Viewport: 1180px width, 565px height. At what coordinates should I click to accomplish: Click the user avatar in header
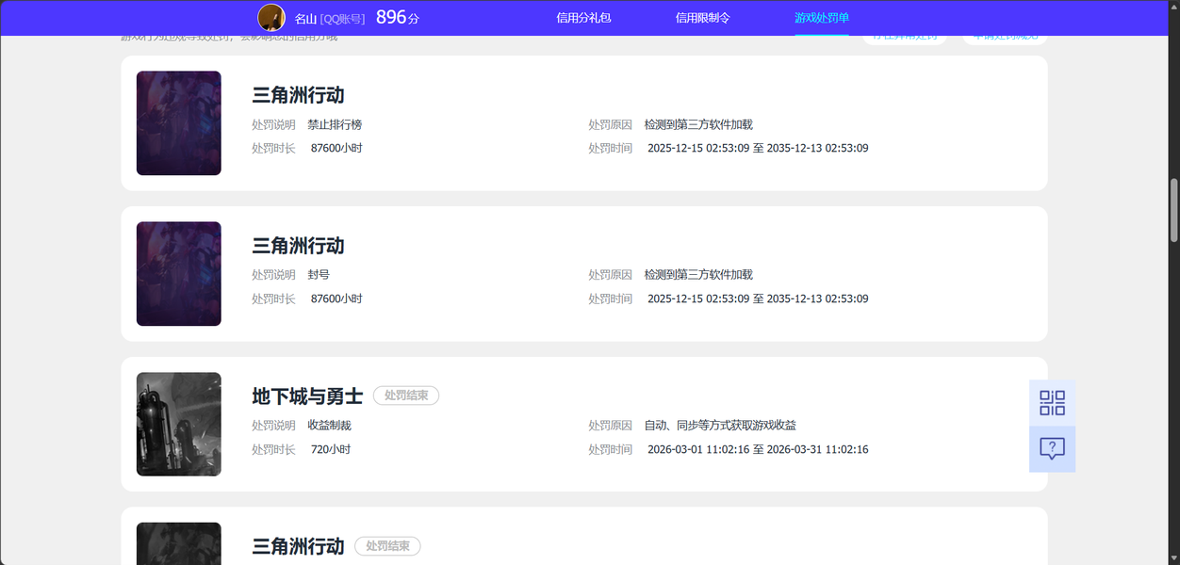(271, 17)
